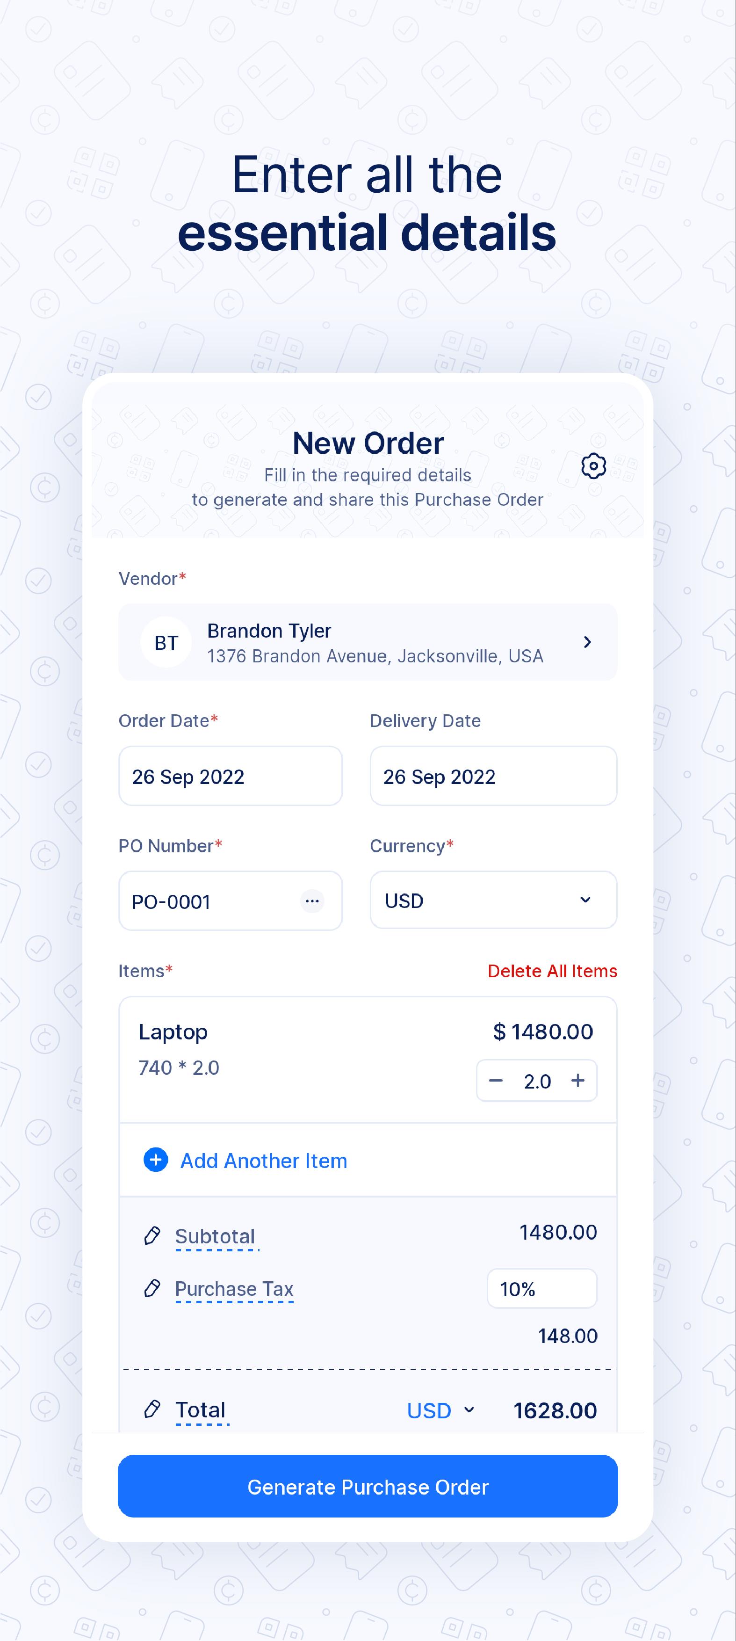Select the Laptop item row
The height and width of the screenshot is (1641, 736).
click(x=368, y=1060)
